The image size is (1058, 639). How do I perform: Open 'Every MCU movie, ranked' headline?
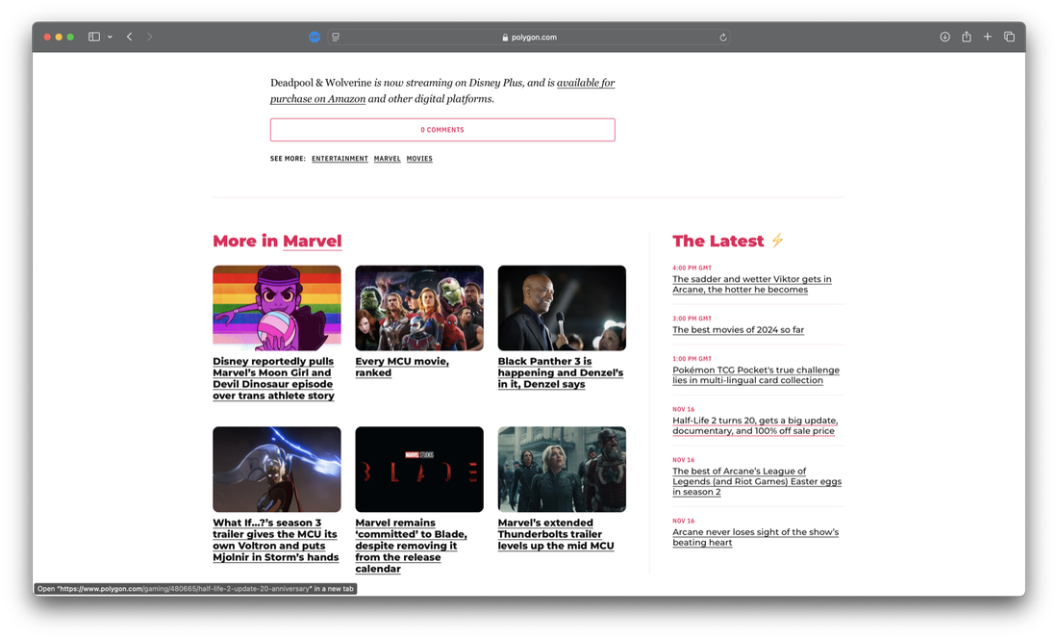pyautogui.click(x=402, y=367)
